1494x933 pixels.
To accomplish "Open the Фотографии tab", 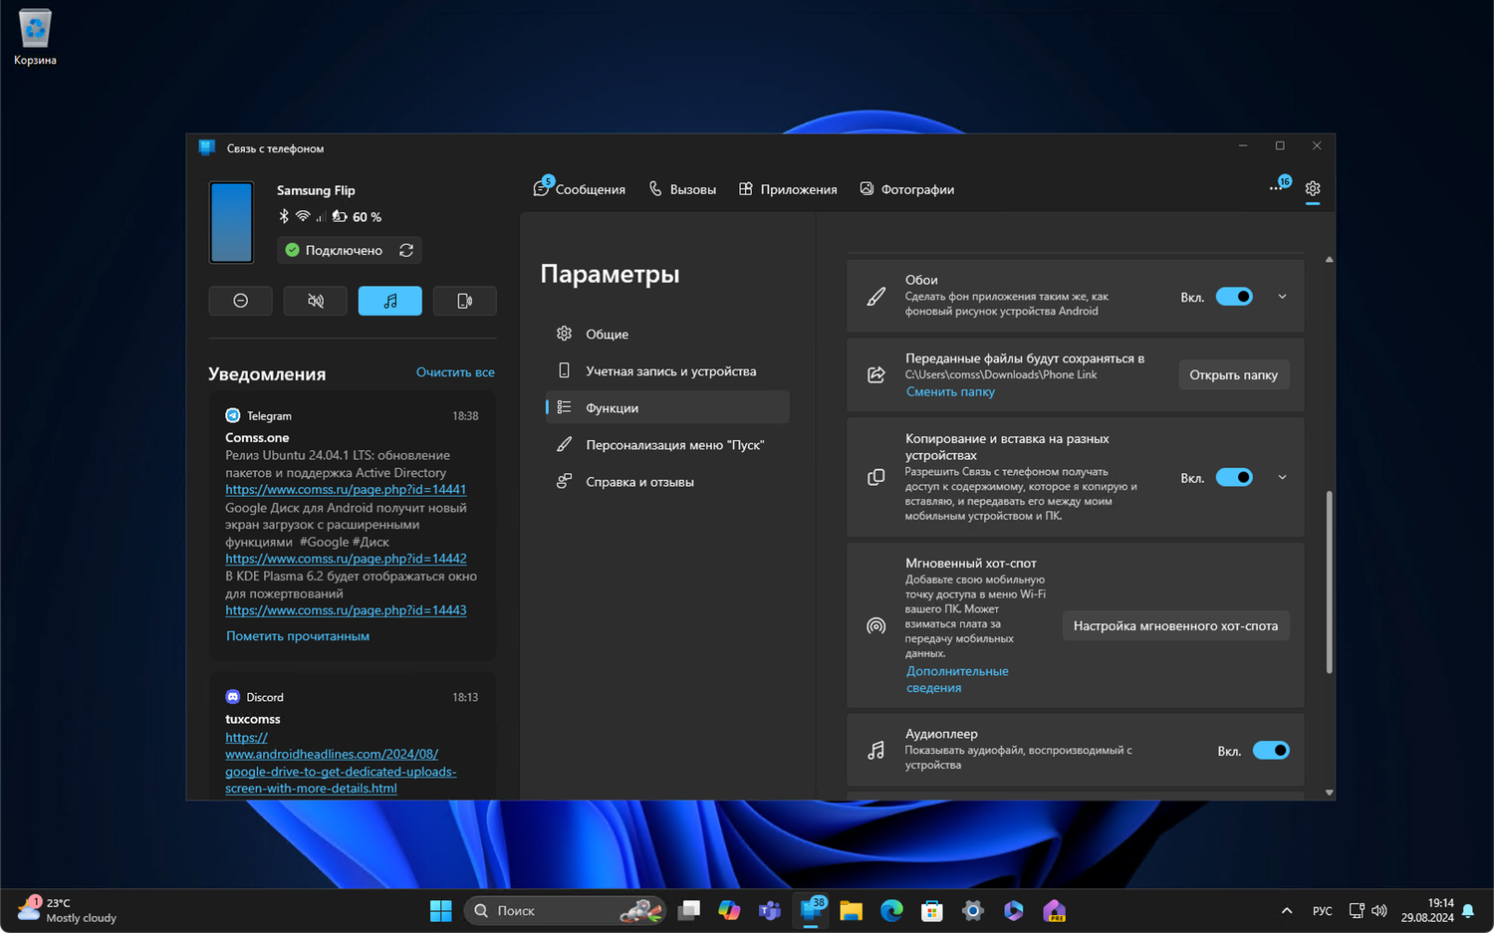I will [907, 189].
